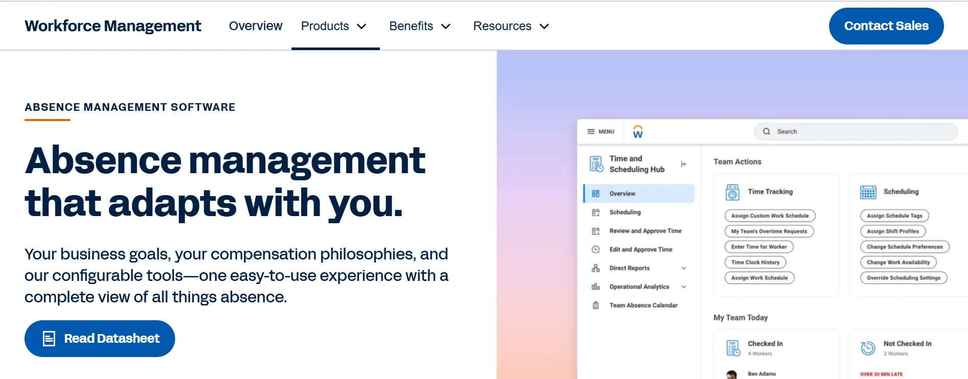Viewport: 968px width, 379px height.
Task: Click the Time Tracking card title
Action: tap(770, 192)
